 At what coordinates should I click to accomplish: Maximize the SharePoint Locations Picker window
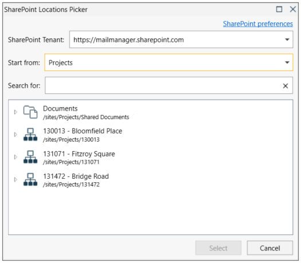coord(279,9)
